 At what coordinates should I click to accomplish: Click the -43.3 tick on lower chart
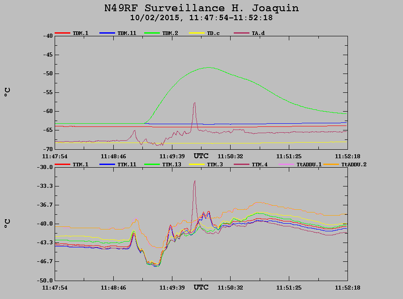45,243
